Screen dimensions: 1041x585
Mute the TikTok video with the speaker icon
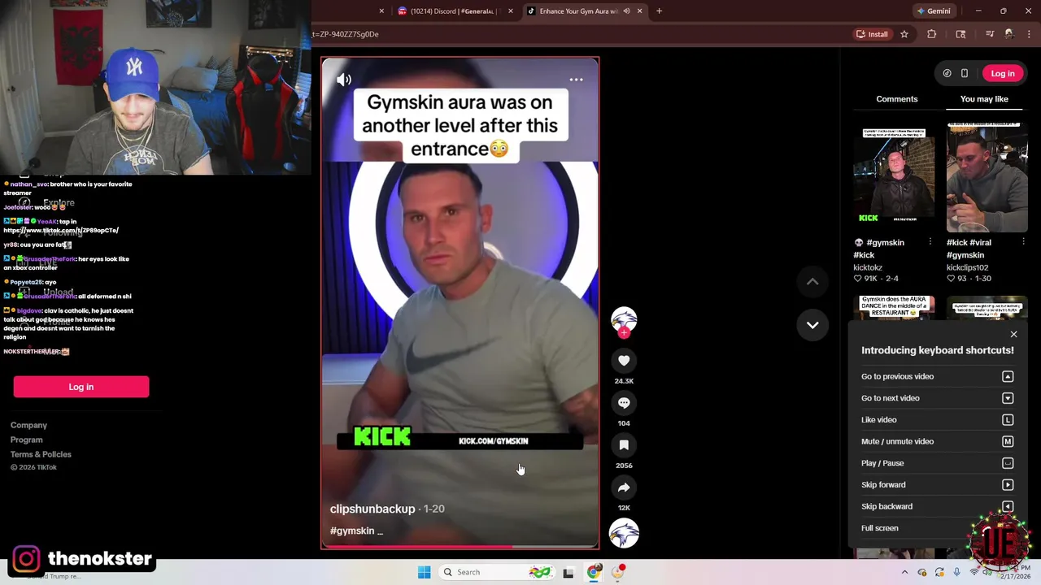pyautogui.click(x=344, y=80)
